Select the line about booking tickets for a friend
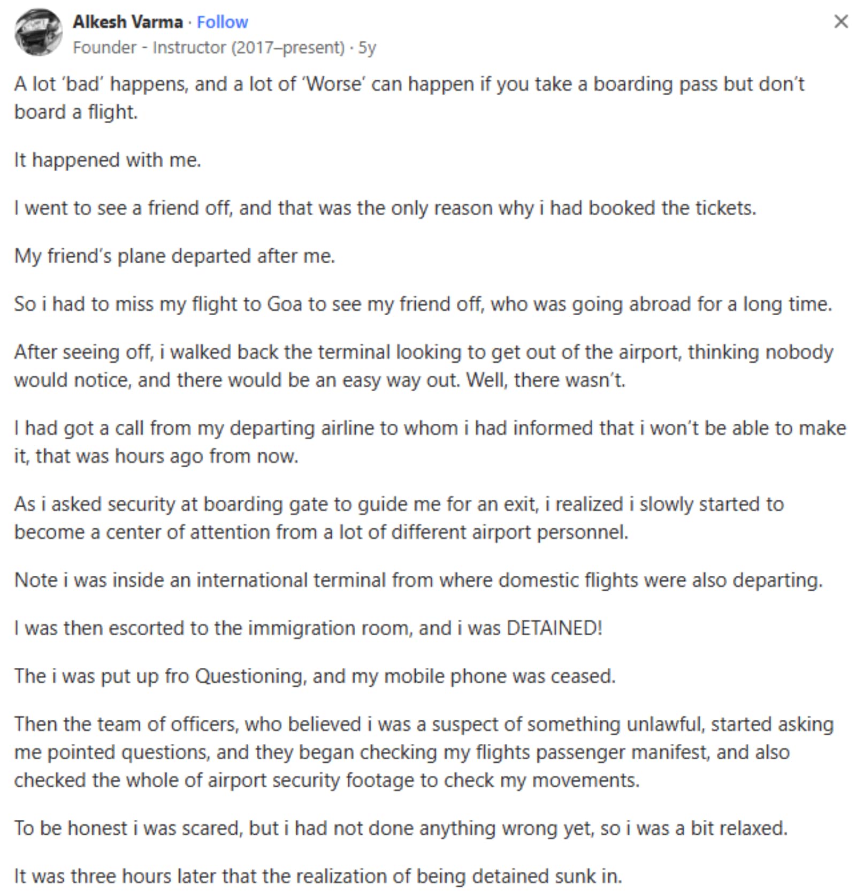 pos(385,207)
